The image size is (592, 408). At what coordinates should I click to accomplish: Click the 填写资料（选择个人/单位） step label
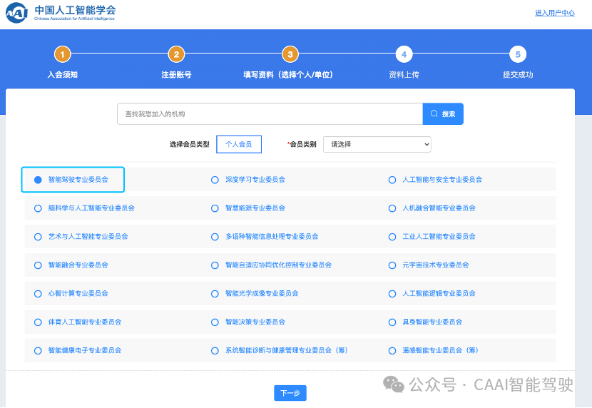(x=288, y=75)
